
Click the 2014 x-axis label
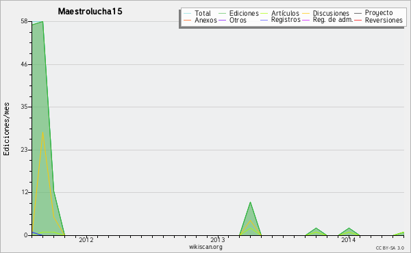(x=349, y=240)
